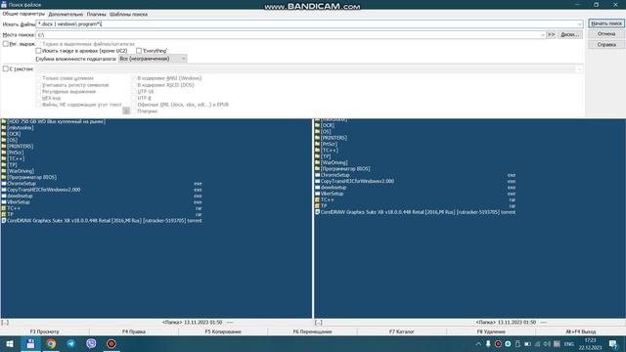
Task: Click the small plus button near Плагины
Action: (x=126, y=110)
